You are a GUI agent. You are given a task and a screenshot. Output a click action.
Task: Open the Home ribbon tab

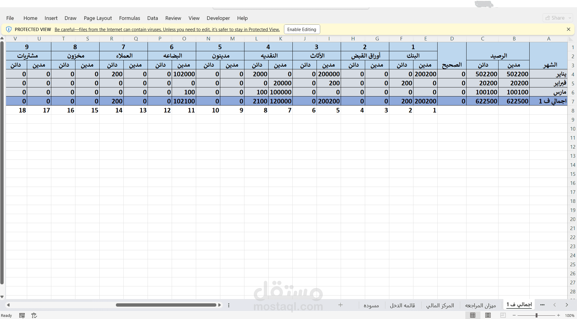pyautogui.click(x=30, y=18)
